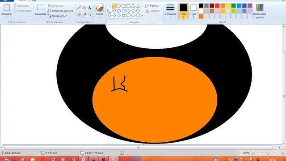Click the Вставить paste icon
286x161 pixels.
(7, 8)
